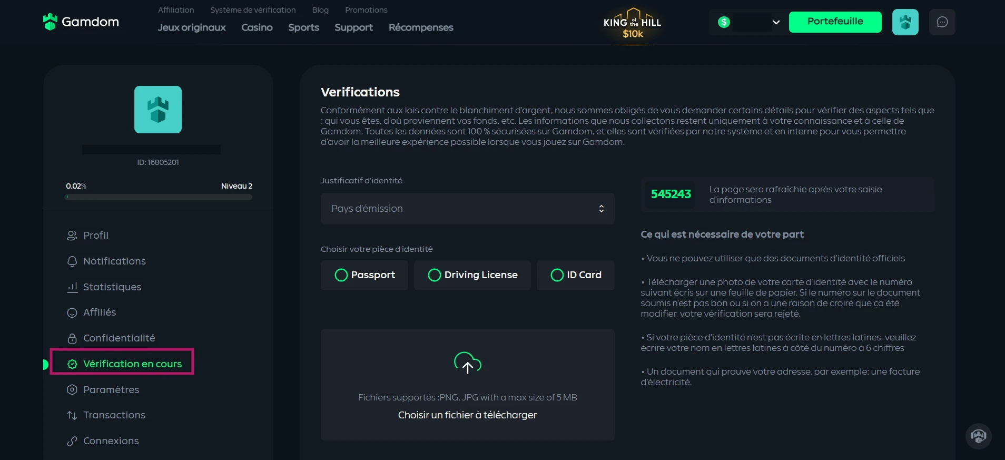This screenshot has height=460, width=1005.
Task: Click Choisir un fichier à télécharger
Action: [468, 415]
